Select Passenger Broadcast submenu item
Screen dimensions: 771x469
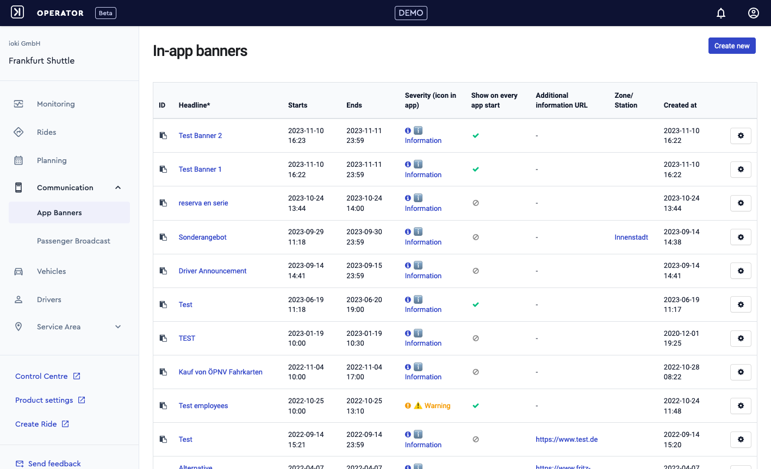tap(73, 241)
